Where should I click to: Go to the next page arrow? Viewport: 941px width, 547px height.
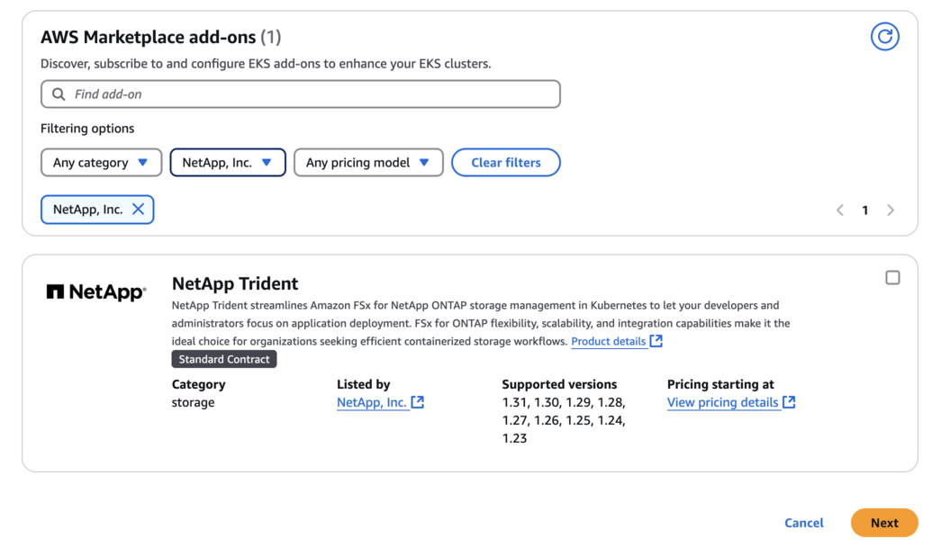pos(891,211)
